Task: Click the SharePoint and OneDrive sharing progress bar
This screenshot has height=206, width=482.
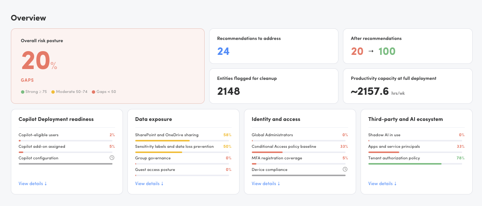Action: (x=182, y=141)
